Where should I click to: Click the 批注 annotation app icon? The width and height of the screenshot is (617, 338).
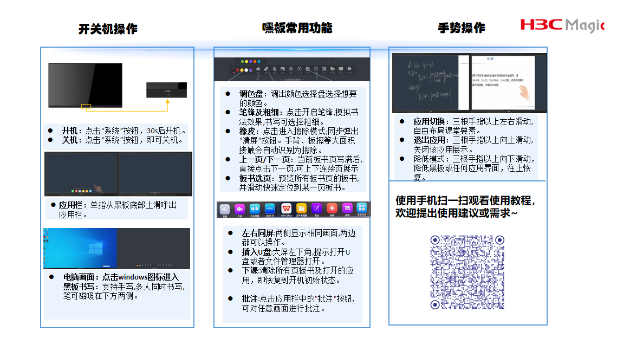[x=316, y=208]
